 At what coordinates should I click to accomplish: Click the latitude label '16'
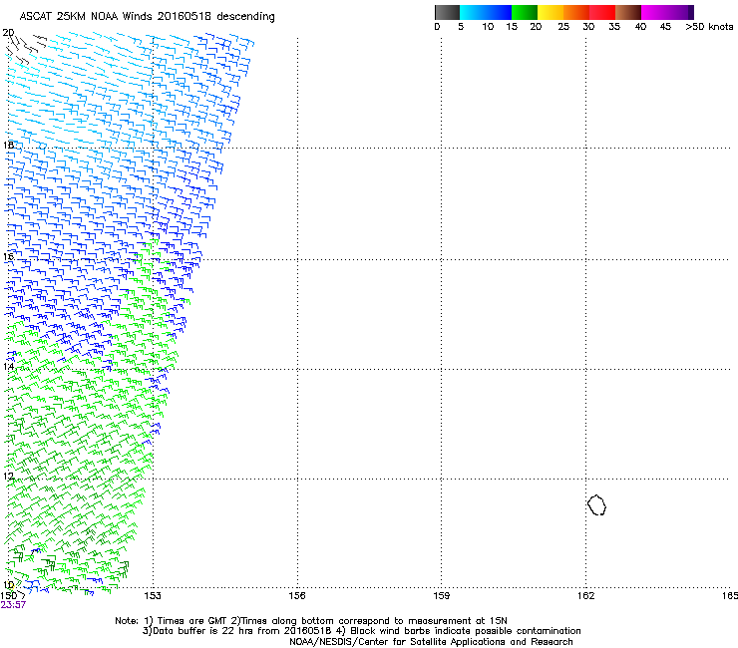coord(8,256)
